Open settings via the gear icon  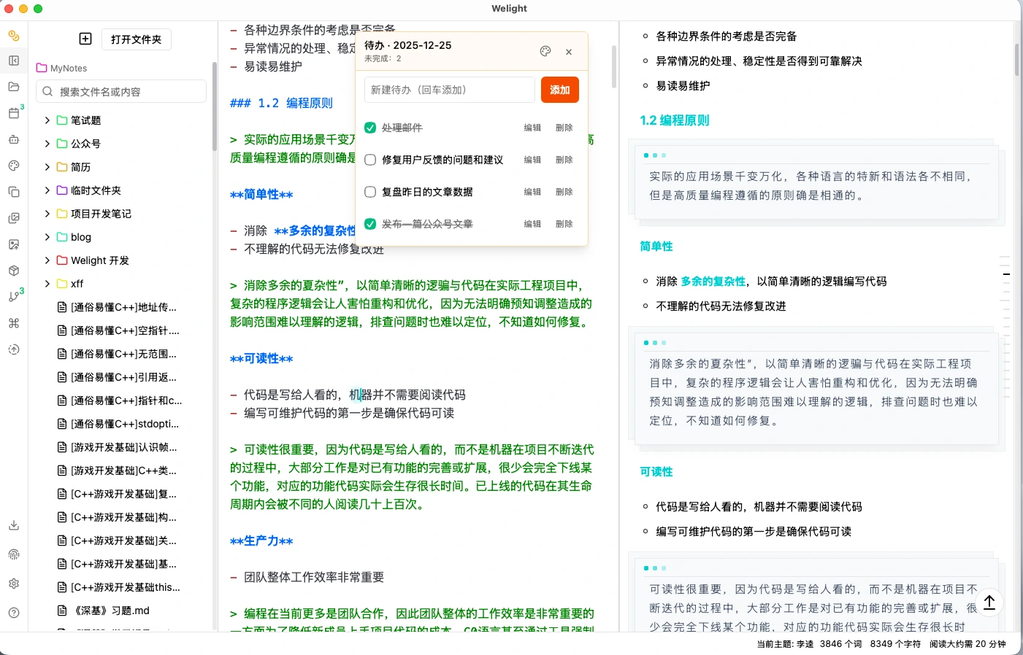[x=14, y=584]
